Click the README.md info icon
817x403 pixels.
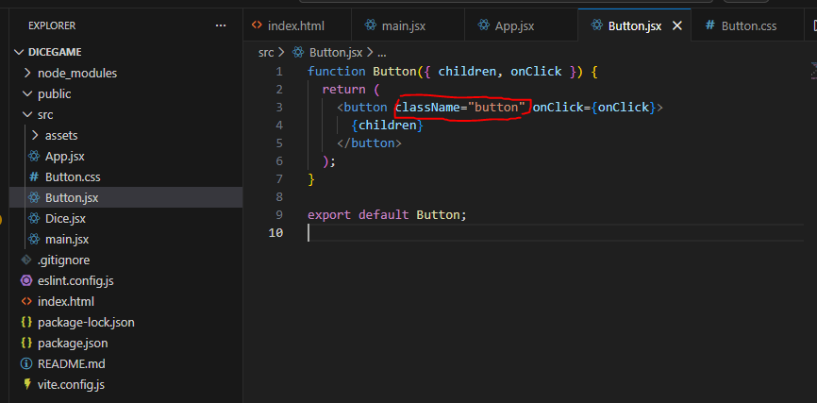pyautogui.click(x=26, y=364)
